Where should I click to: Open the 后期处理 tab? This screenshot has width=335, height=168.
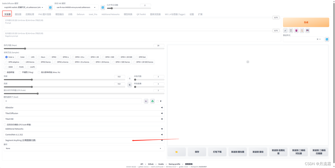coord(30,14)
